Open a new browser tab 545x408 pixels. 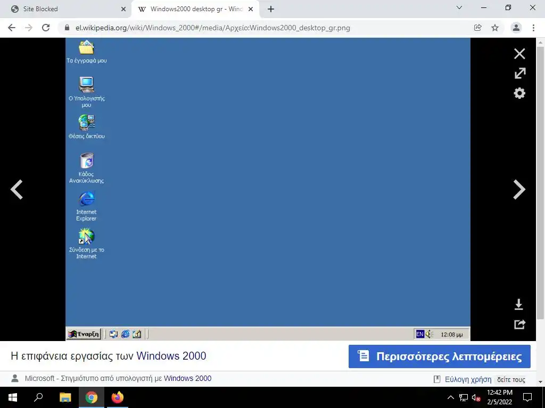(x=271, y=10)
